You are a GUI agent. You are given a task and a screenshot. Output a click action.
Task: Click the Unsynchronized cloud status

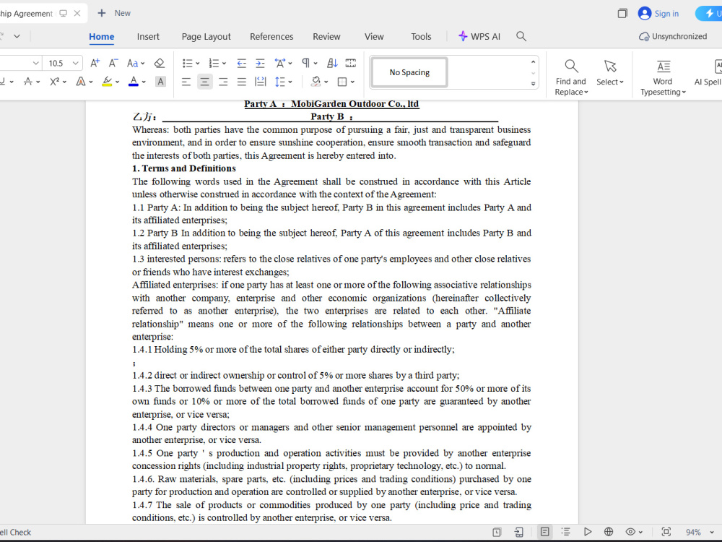673,36
